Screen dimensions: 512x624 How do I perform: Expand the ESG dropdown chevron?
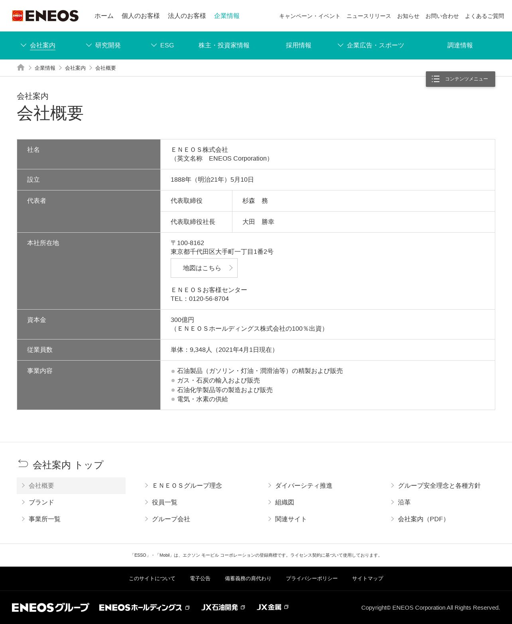154,45
